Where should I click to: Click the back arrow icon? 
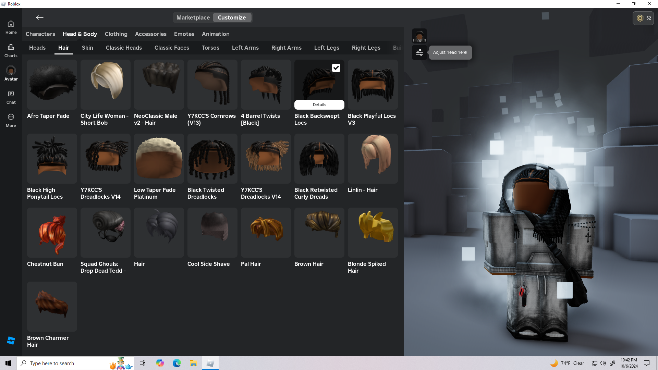(40, 17)
